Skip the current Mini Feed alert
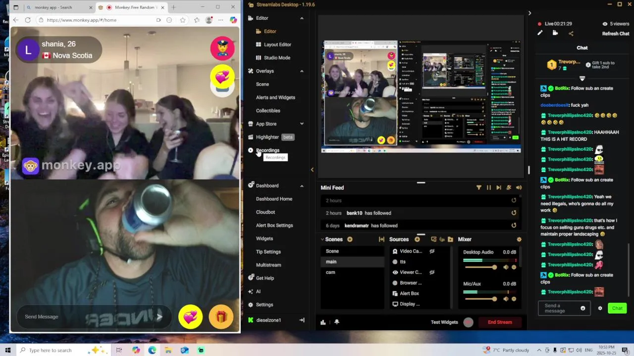This screenshot has height=356, width=634. pos(499,188)
